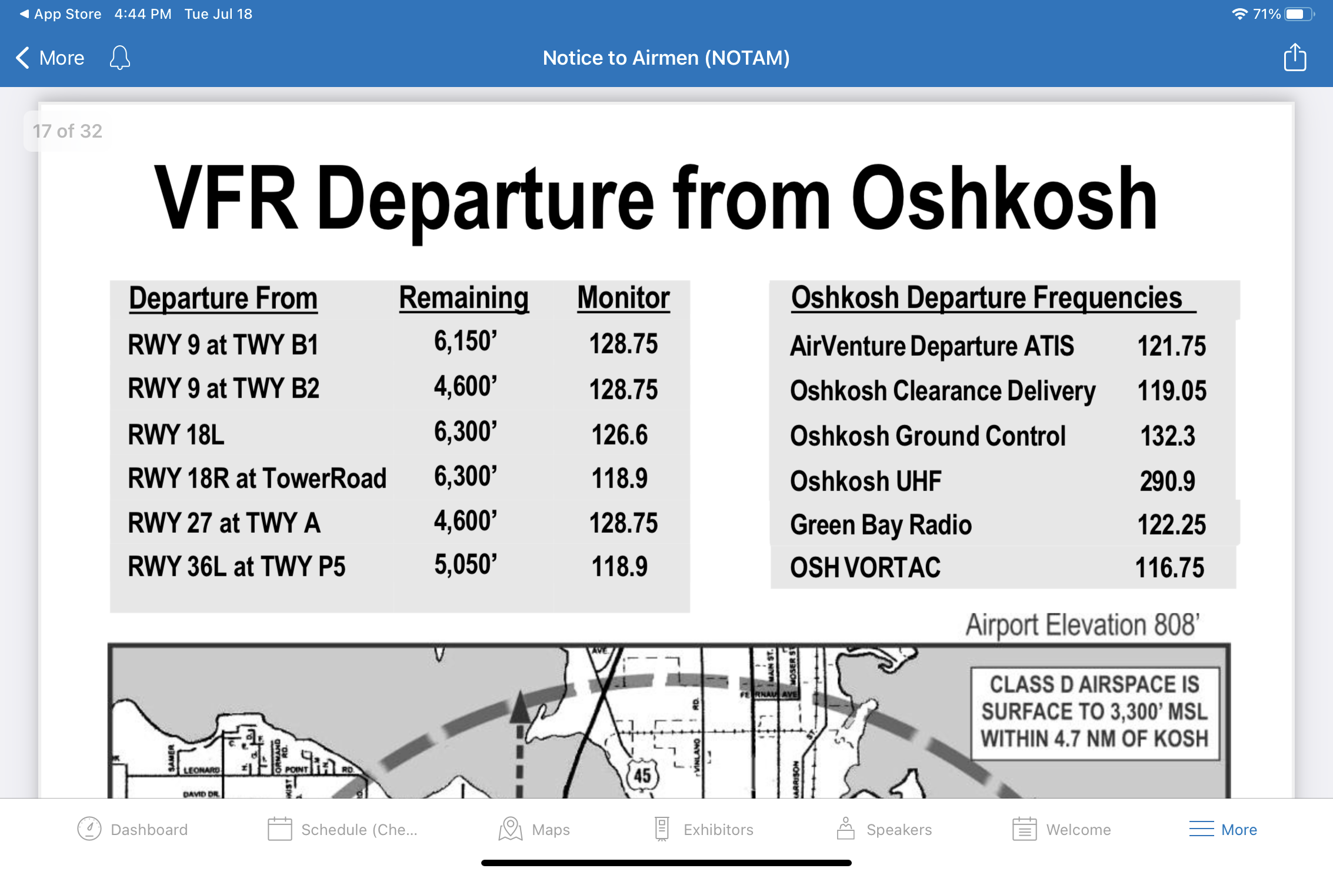The height and width of the screenshot is (875, 1333).
Task: Go to the Exhibitors tab
Action: pyautogui.click(x=704, y=829)
